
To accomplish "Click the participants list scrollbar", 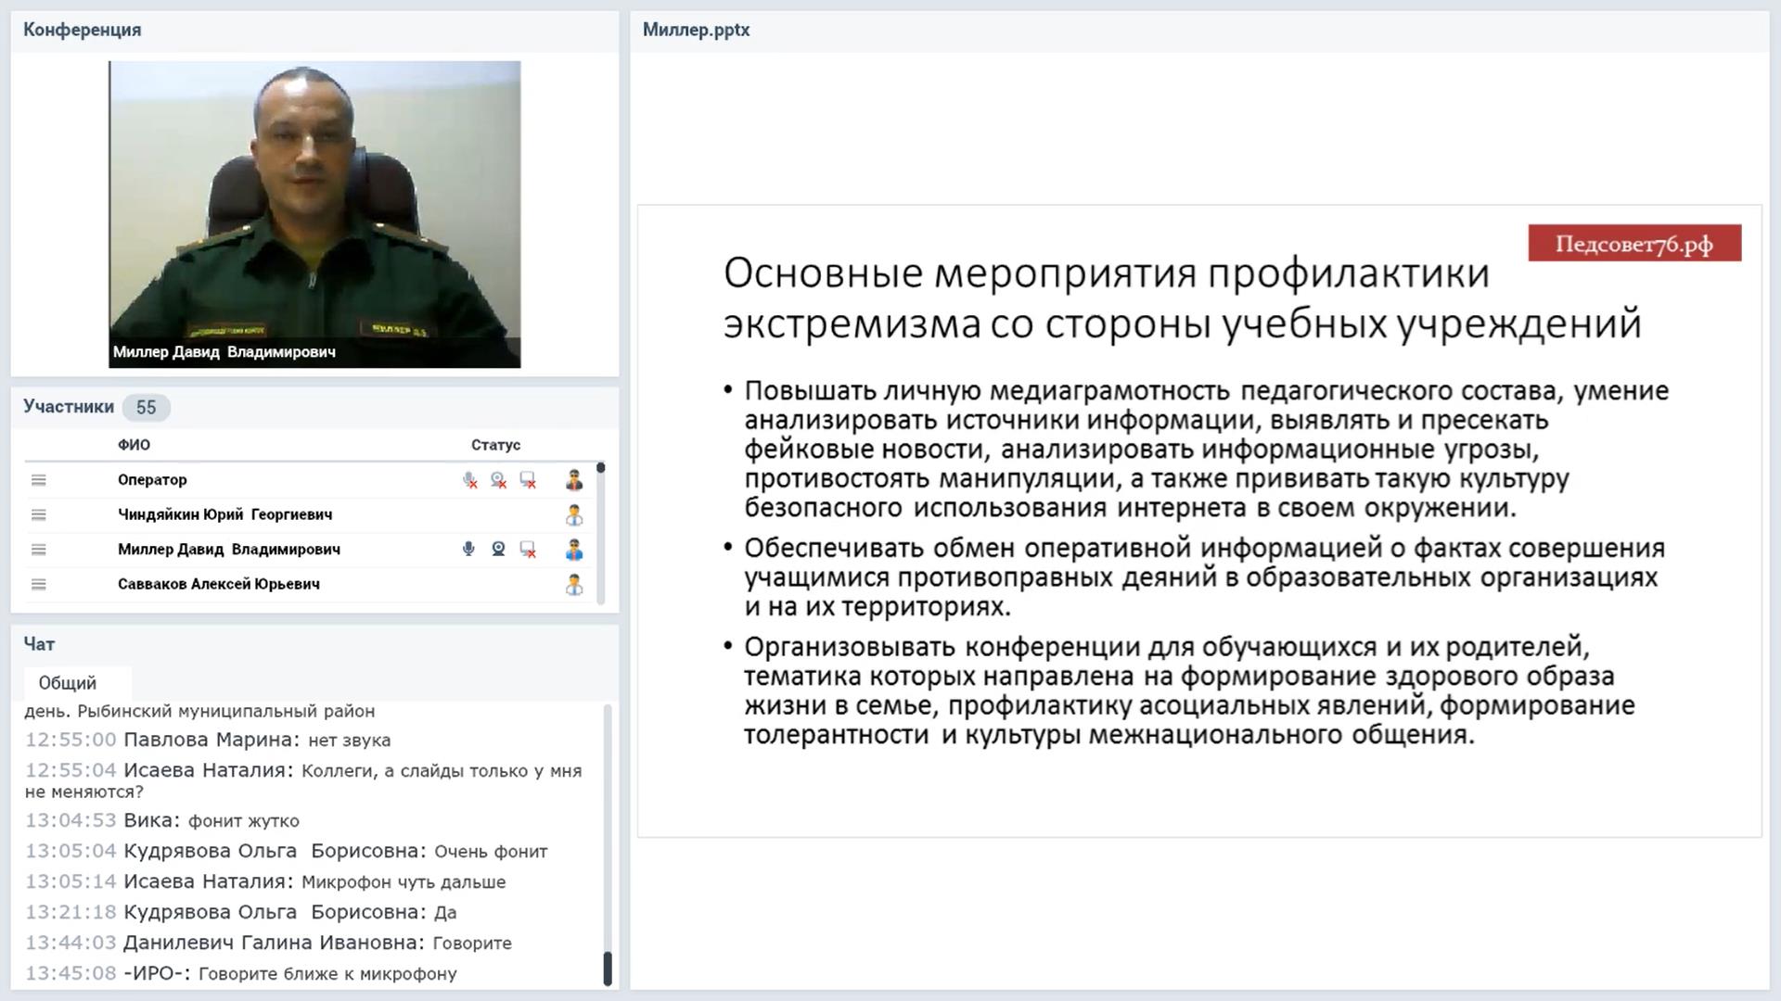I will click(601, 533).
